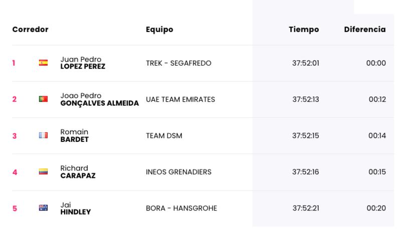Select the Equipo column header
The height and width of the screenshot is (232, 401).
point(159,30)
